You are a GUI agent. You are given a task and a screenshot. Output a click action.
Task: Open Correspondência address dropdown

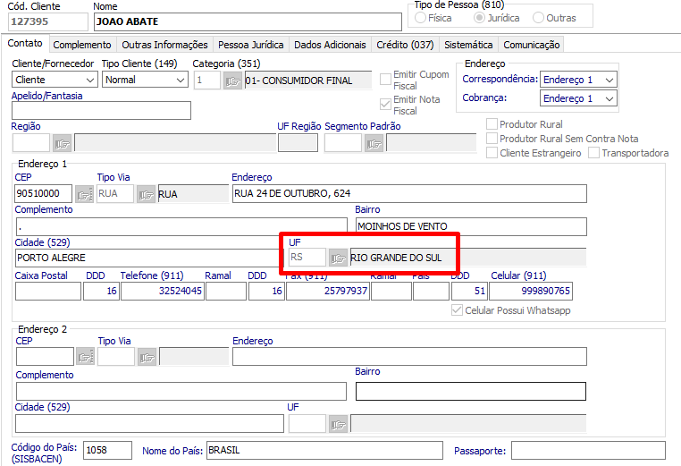coord(610,80)
